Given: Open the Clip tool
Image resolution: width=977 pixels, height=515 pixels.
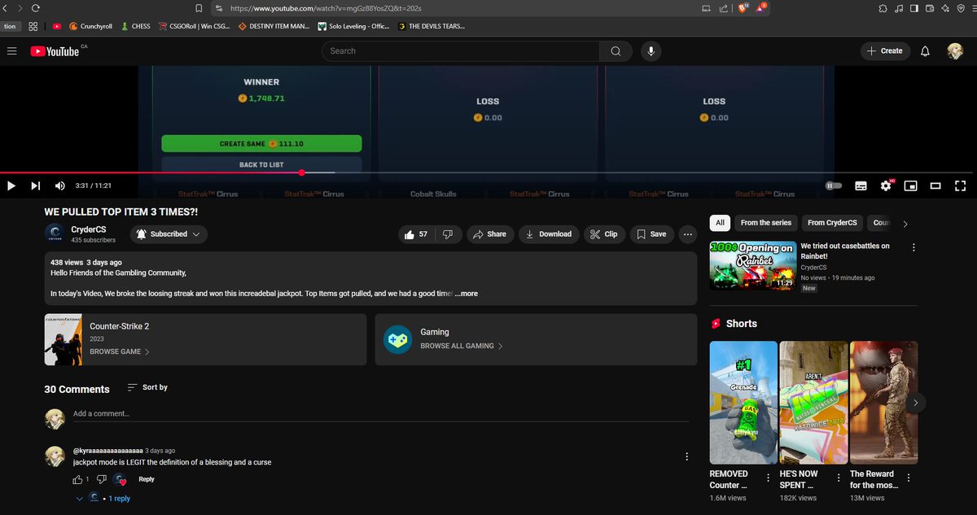Looking at the screenshot, I should click(x=604, y=233).
